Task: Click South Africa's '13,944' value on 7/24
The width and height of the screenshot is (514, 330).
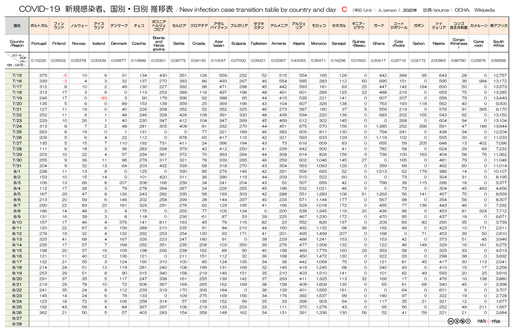Action: 501,126
